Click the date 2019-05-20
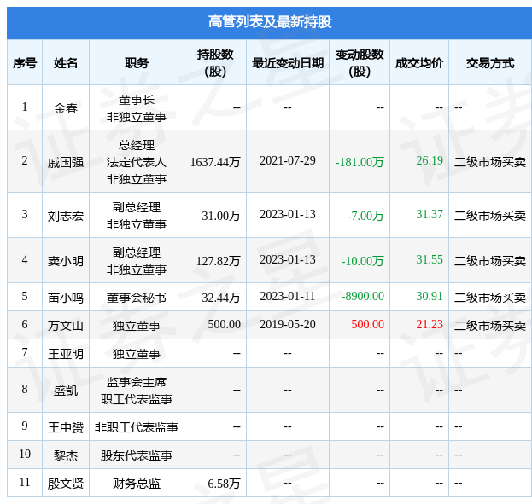Viewport: 532px width, 504px height. (288, 324)
